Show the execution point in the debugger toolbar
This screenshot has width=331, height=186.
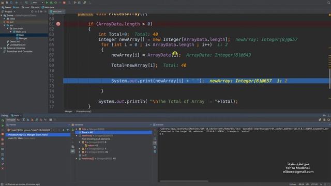coord(19,120)
